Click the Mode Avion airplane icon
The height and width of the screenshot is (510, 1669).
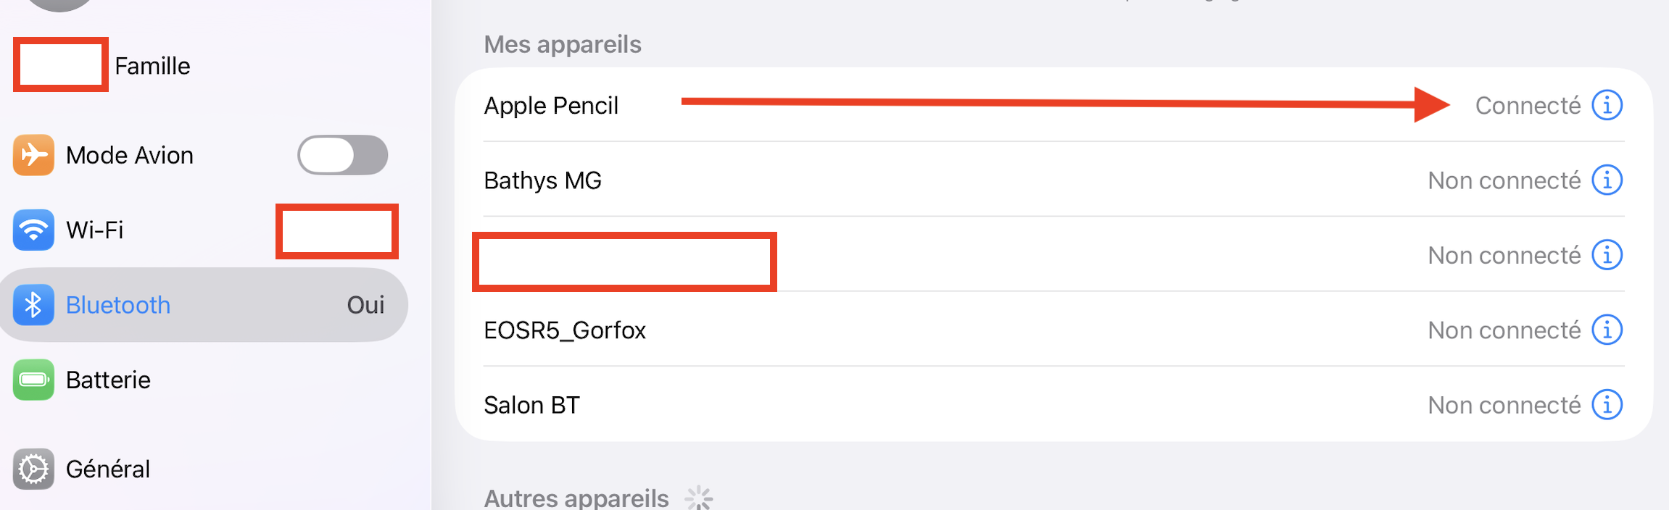[x=33, y=155]
